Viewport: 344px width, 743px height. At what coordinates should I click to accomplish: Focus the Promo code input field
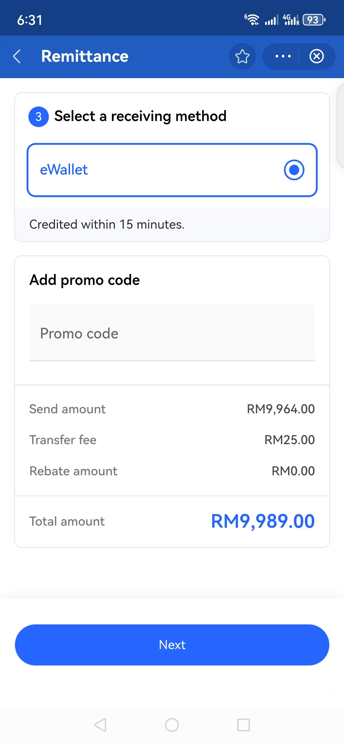click(172, 333)
